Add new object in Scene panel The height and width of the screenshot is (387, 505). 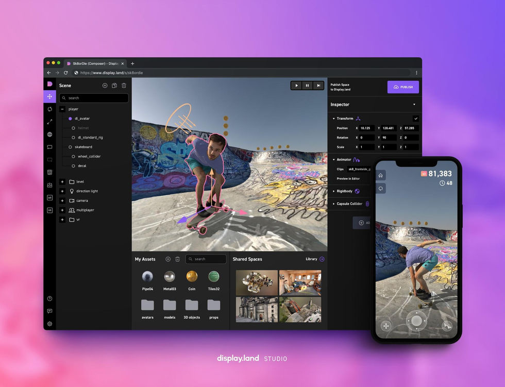click(105, 86)
